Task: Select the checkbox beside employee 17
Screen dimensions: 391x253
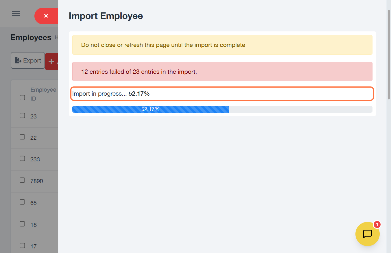Action: coord(22,246)
